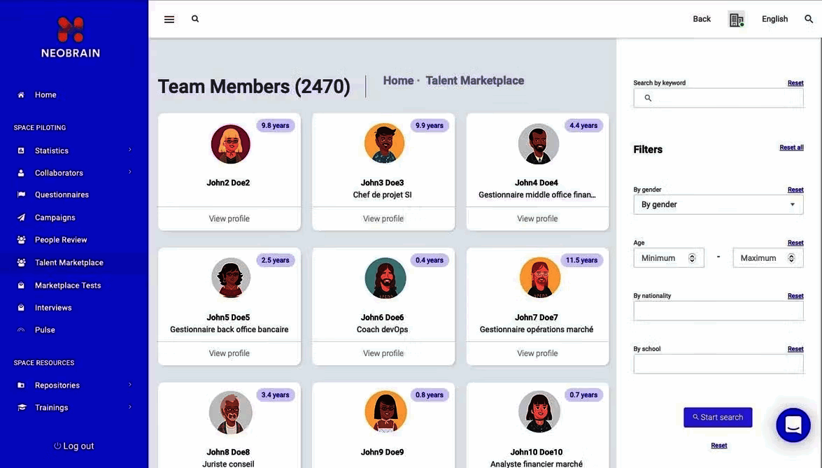Click the keyword search input field
The image size is (822, 468).
718,96
